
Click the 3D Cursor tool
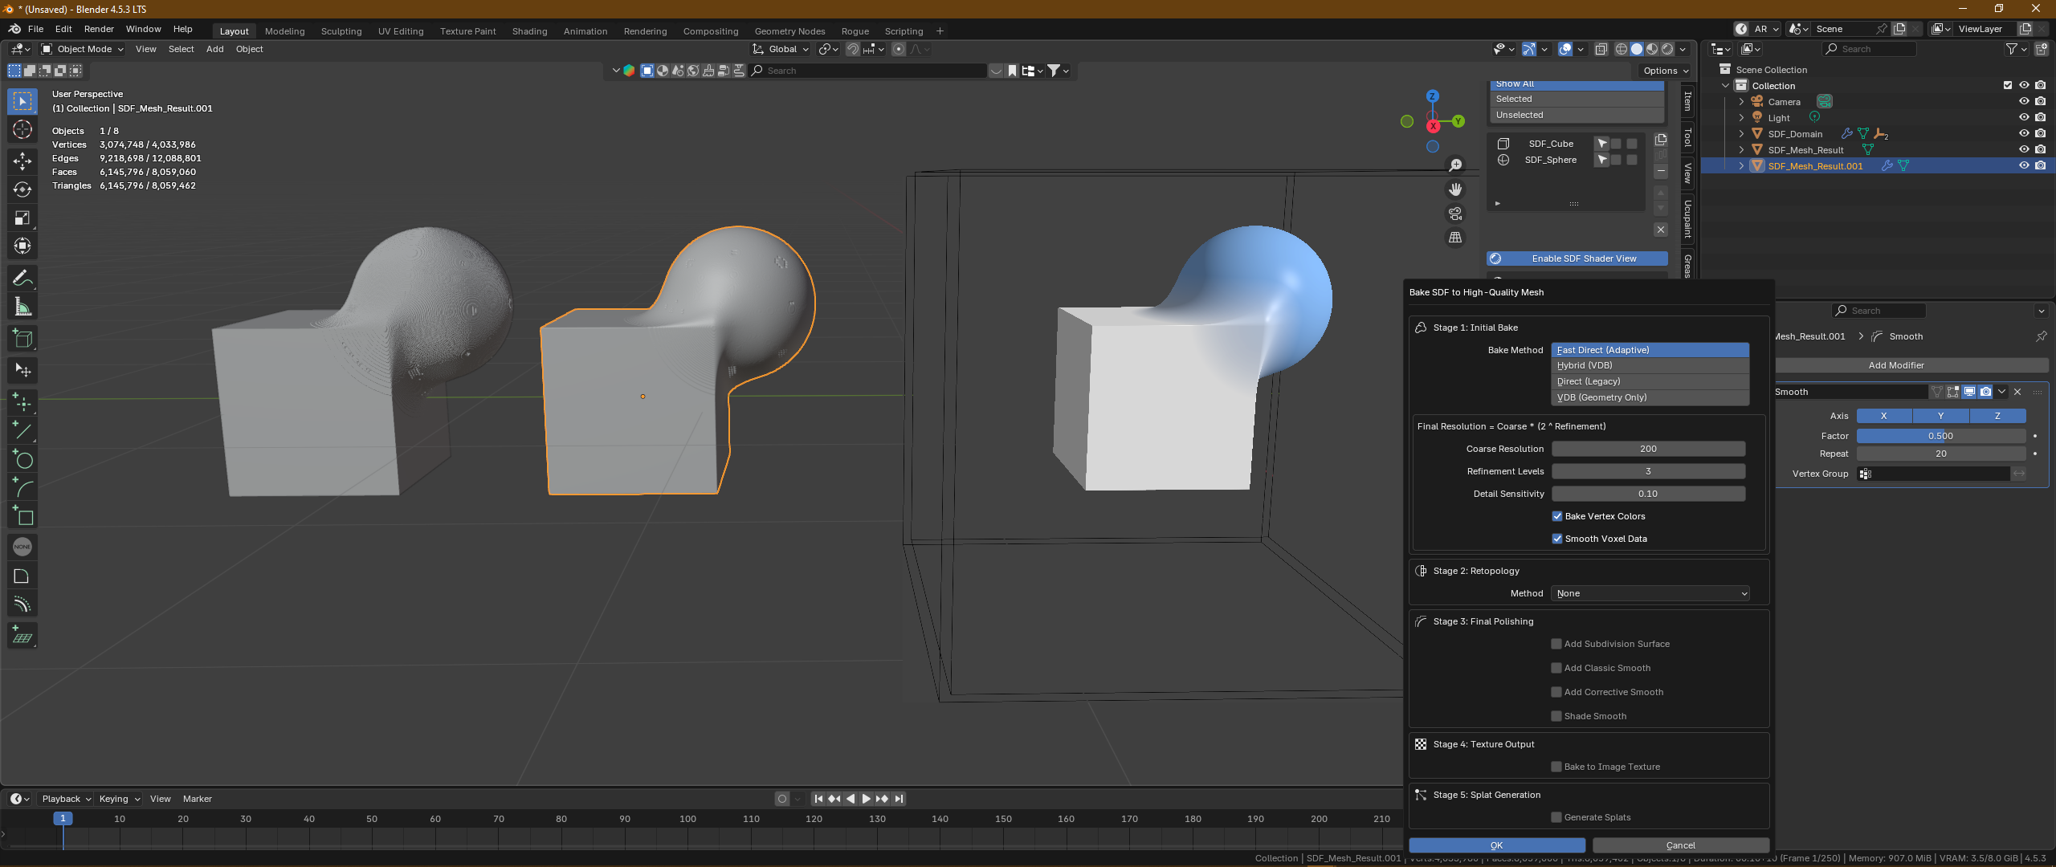click(x=22, y=129)
